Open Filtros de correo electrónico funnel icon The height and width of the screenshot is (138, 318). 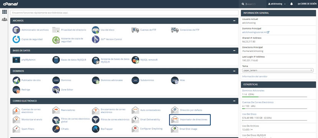point(95,119)
